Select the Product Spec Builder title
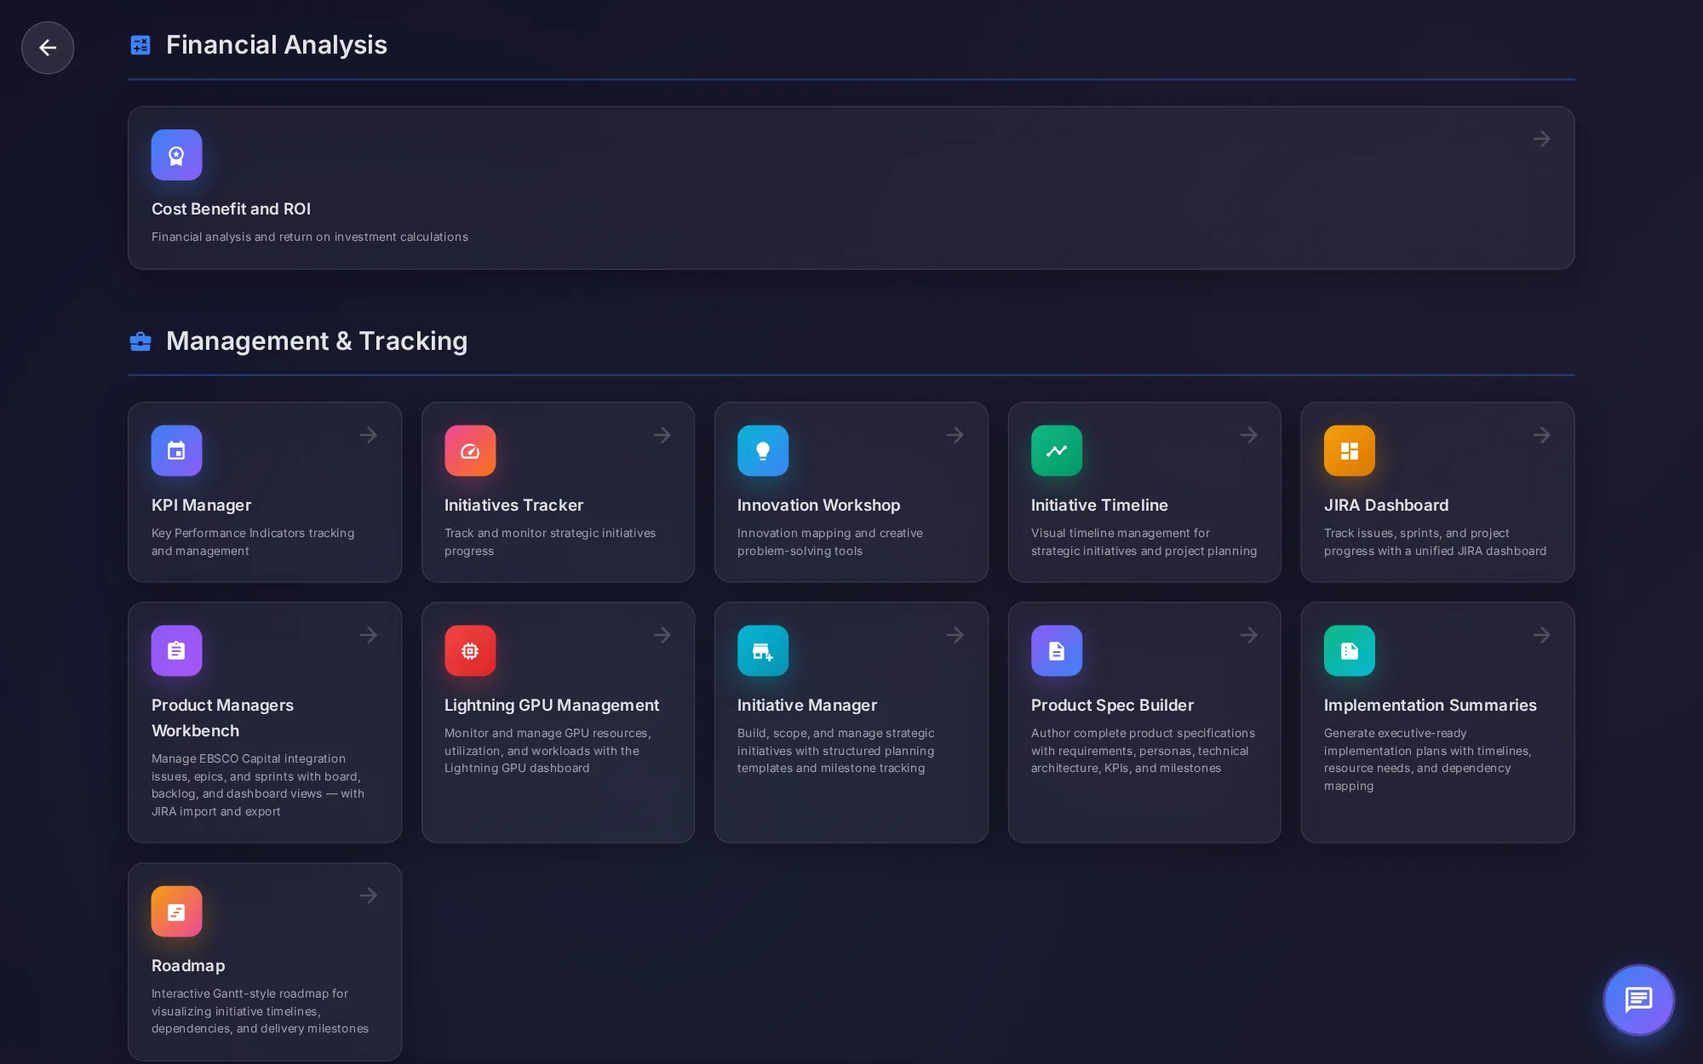The width and height of the screenshot is (1703, 1064). tap(1112, 706)
